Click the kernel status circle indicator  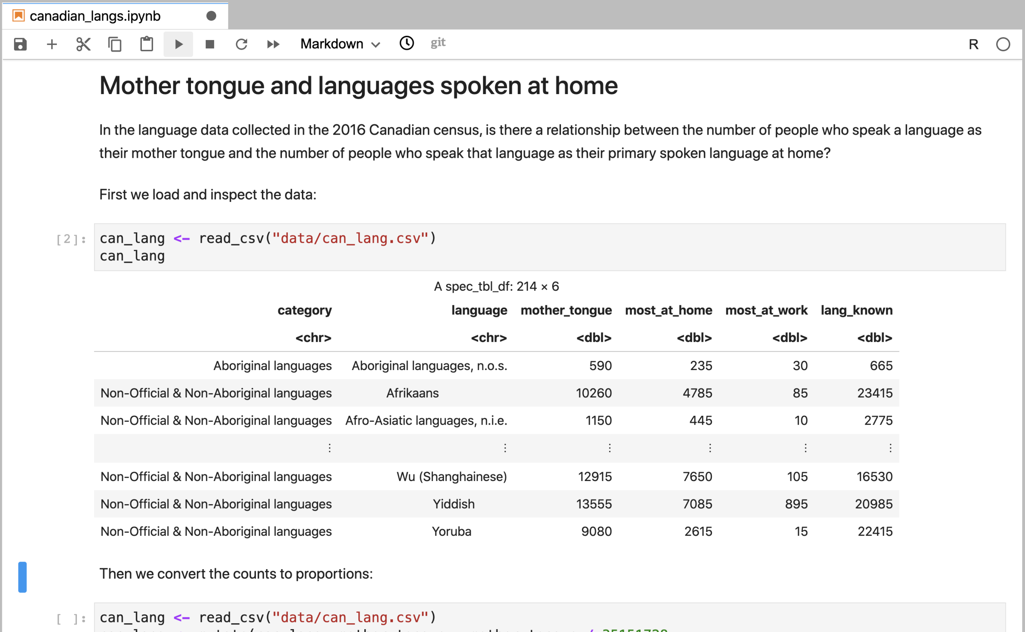[1003, 44]
